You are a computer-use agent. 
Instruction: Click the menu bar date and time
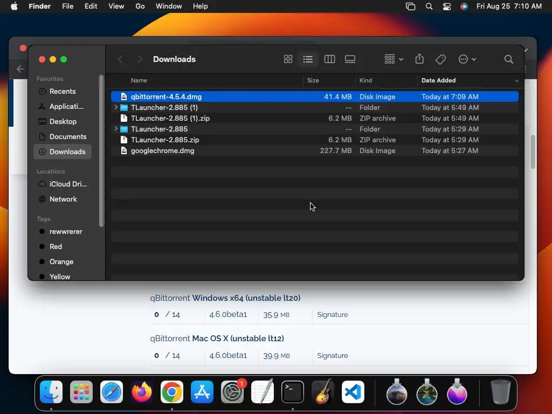[x=509, y=6]
